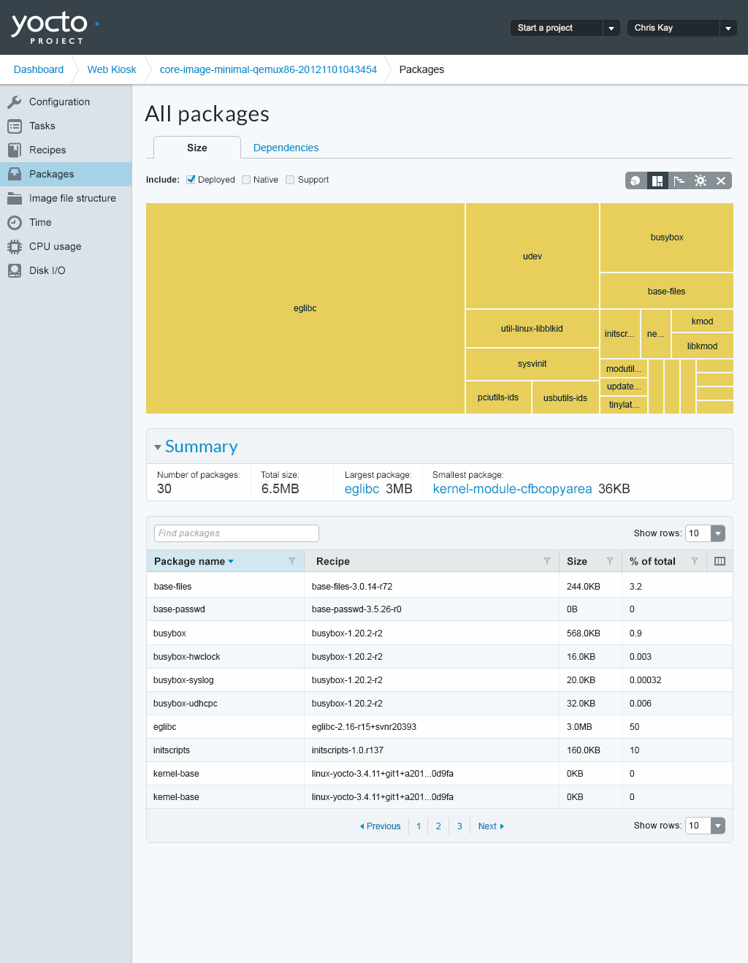The height and width of the screenshot is (963, 748).
Task: Filter the Size column
Action: tap(609, 561)
